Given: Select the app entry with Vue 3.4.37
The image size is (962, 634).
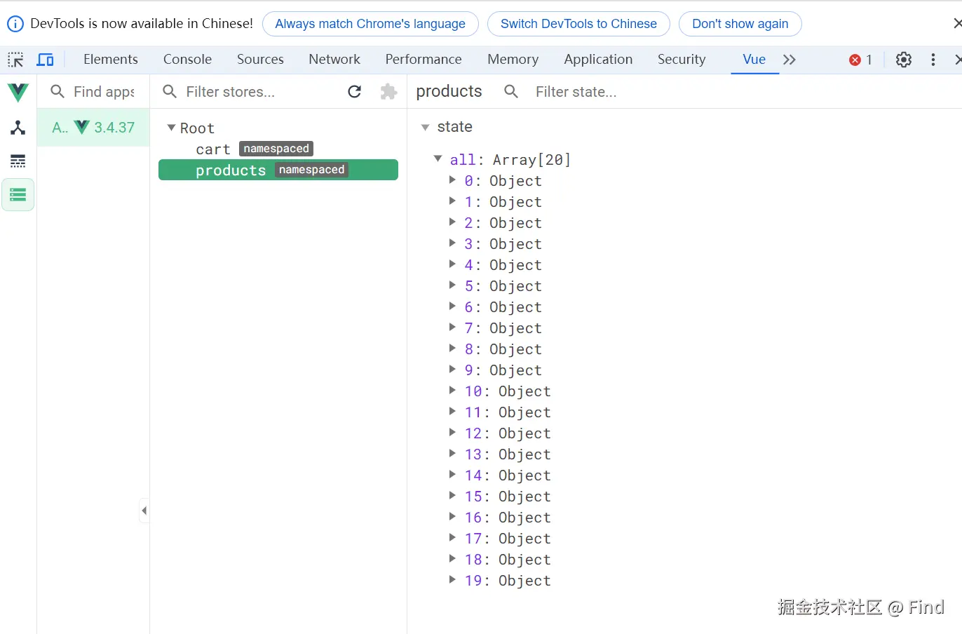Looking at the screenshot, I should [x=93, y=128].
